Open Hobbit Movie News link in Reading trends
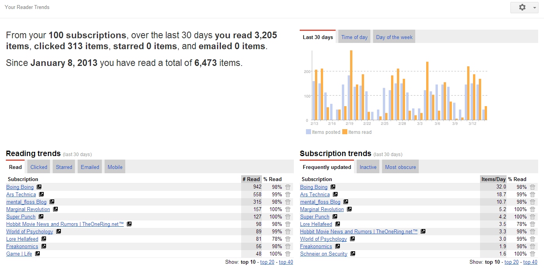 [x=65, y=224]
